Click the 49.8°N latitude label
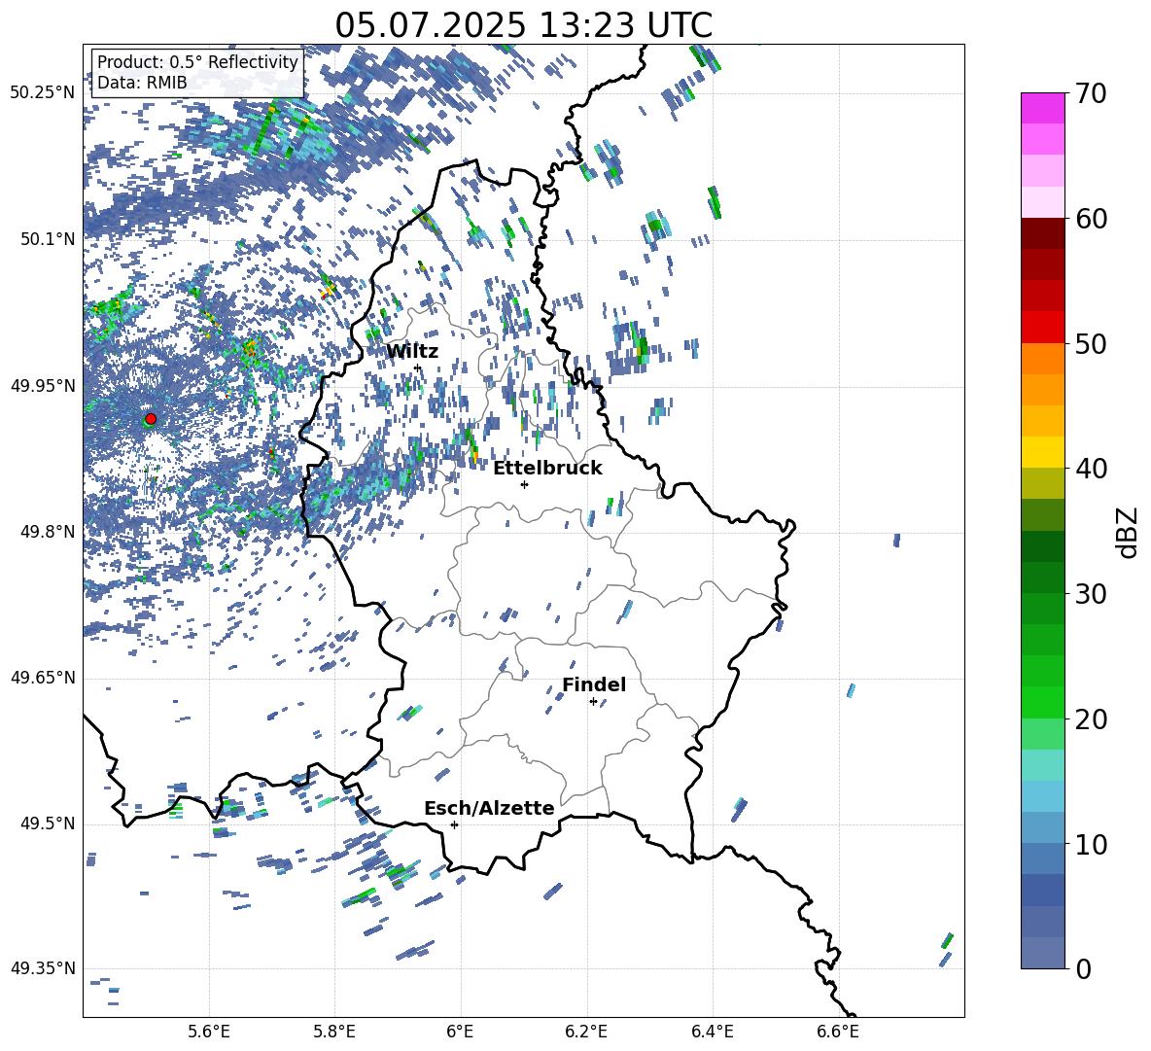The image size is (1151, 1051). [x=48, y=532]
